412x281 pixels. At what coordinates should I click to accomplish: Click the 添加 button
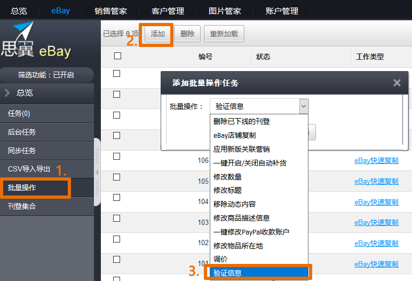tap(157, 34)
